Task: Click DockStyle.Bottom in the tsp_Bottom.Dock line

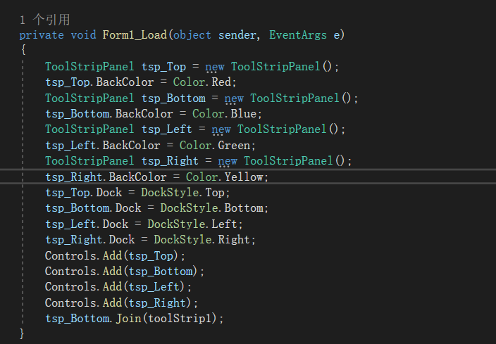Action: click(x=211, y=208)
